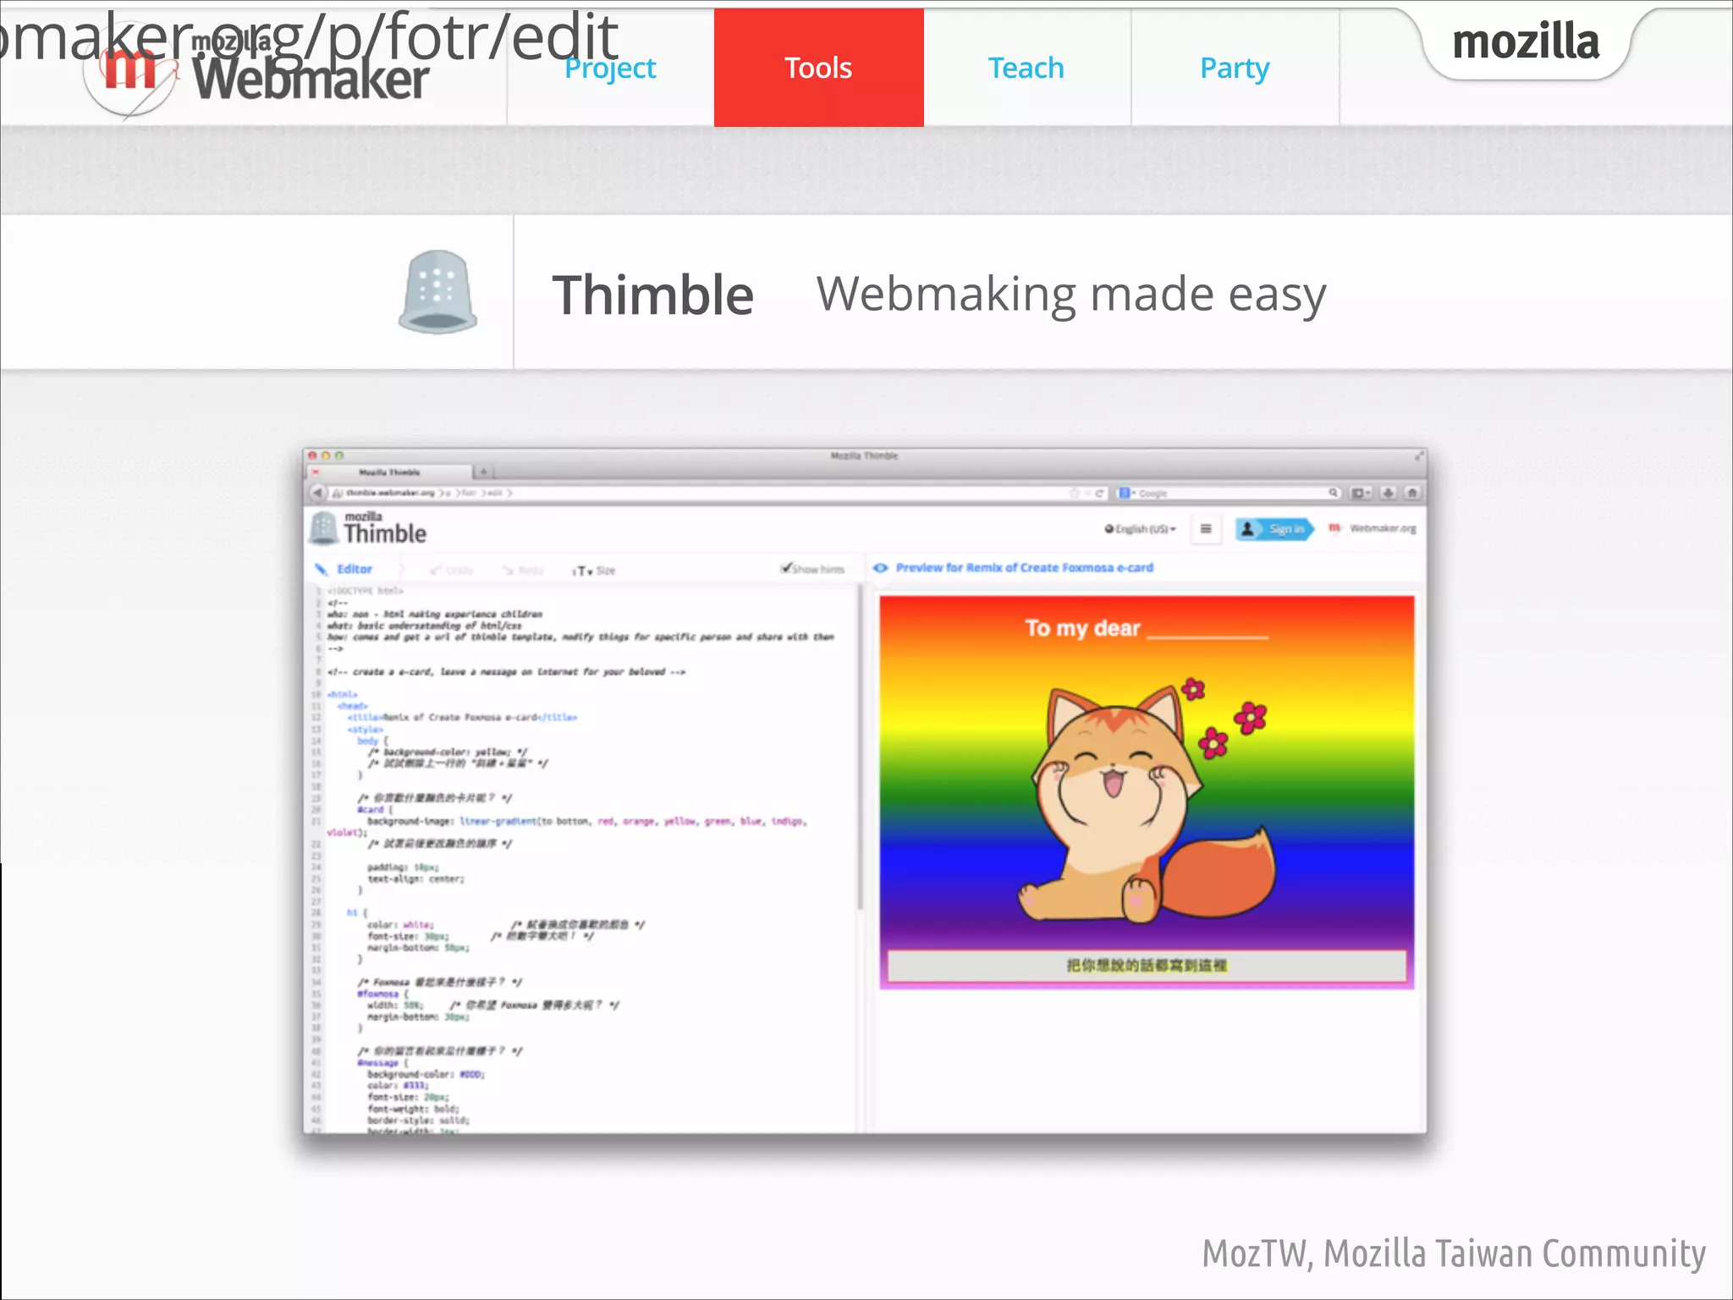Open the English (US) language dropdown

pos(1140,529)
